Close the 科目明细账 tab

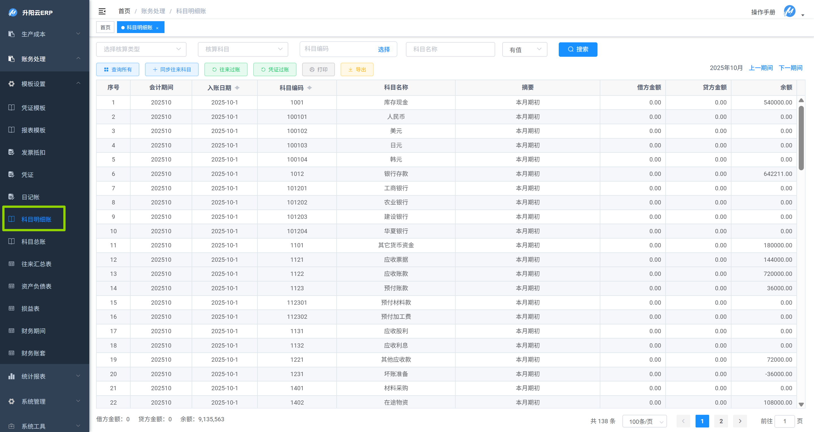click(x=157, y=28)
